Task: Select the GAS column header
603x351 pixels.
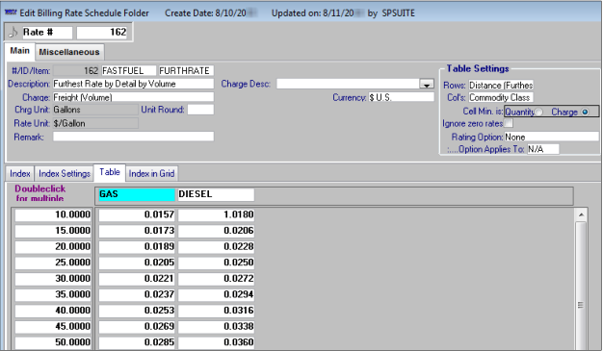Action: pyautogui.click(x=137, y=194)
